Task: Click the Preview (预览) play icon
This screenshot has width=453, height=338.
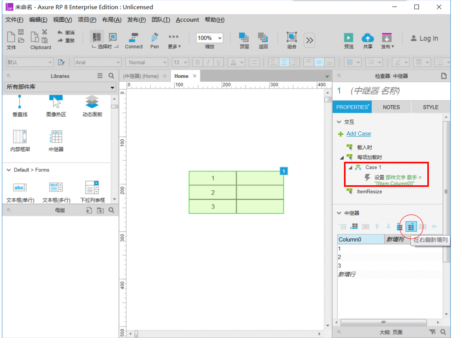Action: (x=348, y=38)
